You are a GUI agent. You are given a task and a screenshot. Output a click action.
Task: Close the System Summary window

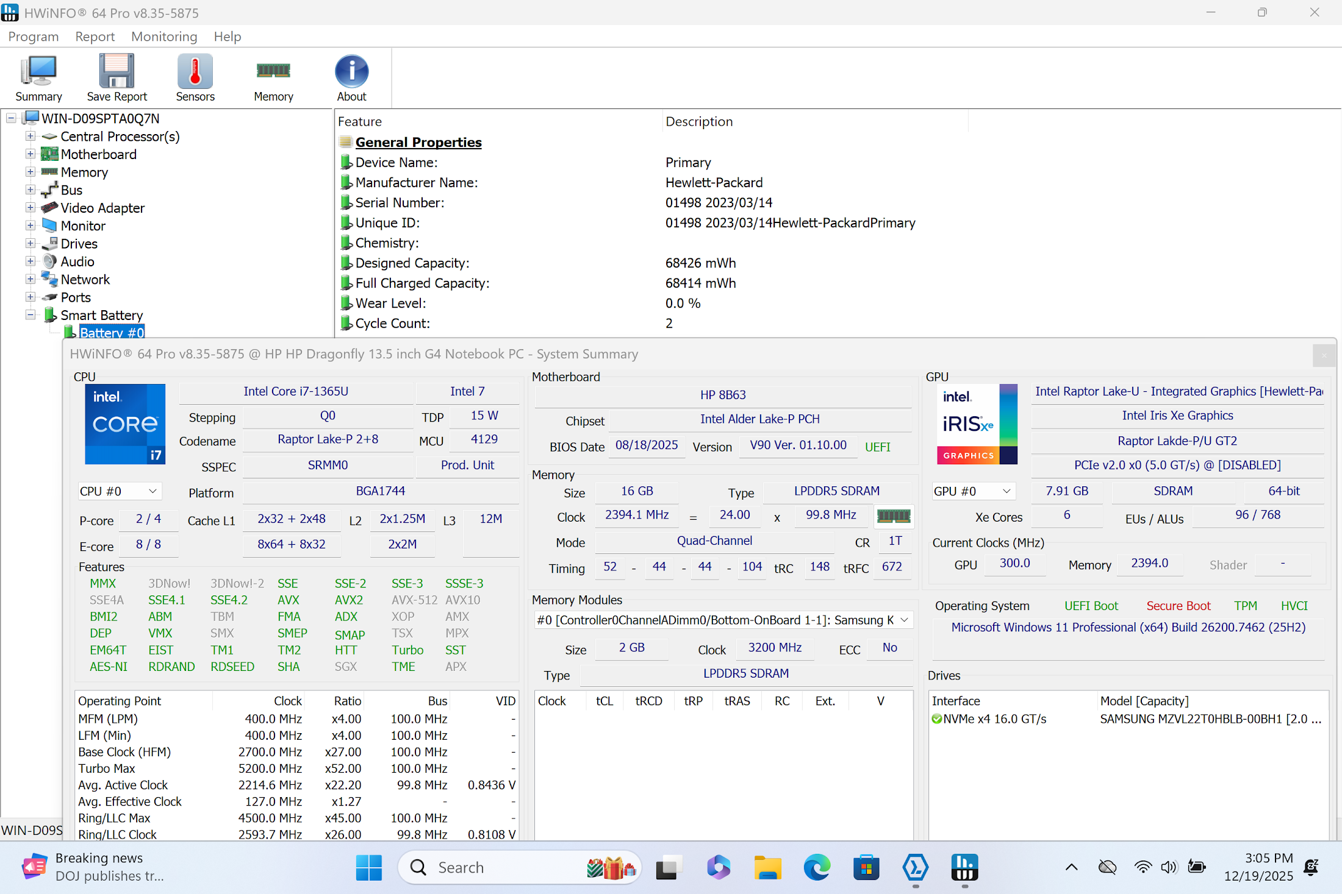[x=1324, y=355]
